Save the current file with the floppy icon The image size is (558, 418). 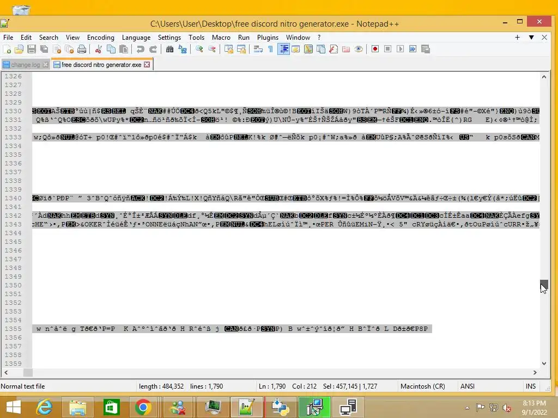[x=32, y=49]
